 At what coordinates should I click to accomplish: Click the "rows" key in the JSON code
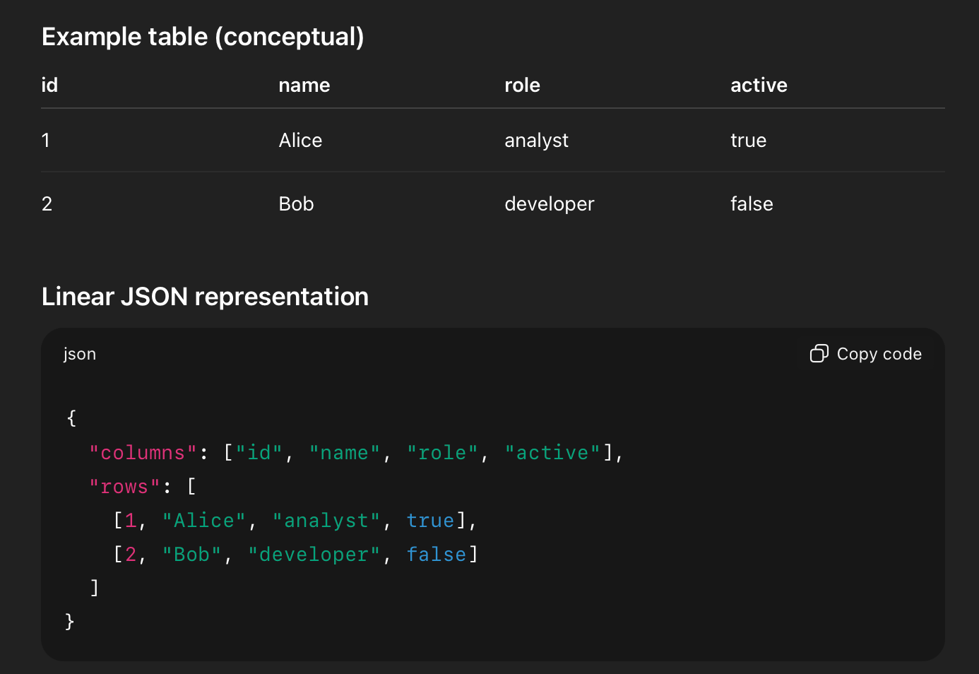pyautogui.click(x=124, y=487)
